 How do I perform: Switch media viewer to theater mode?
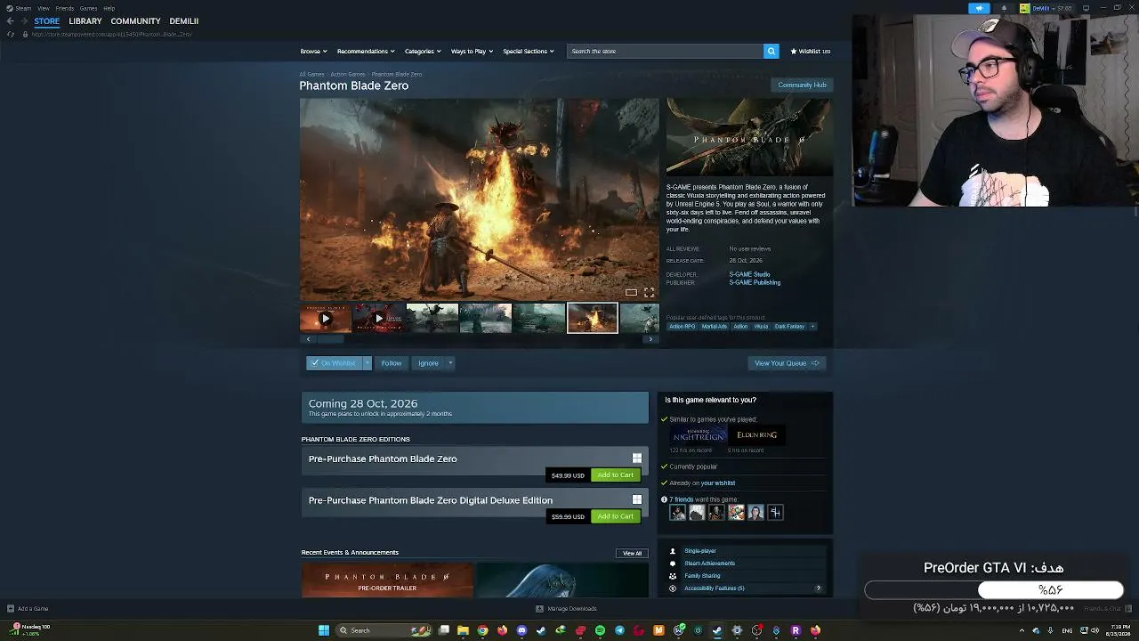(631, 292)
